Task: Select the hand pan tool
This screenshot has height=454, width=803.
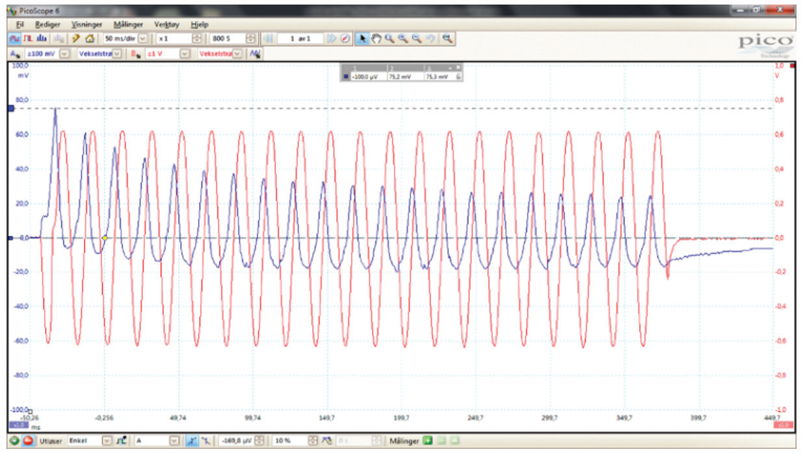Action: [x=376, y=38]
